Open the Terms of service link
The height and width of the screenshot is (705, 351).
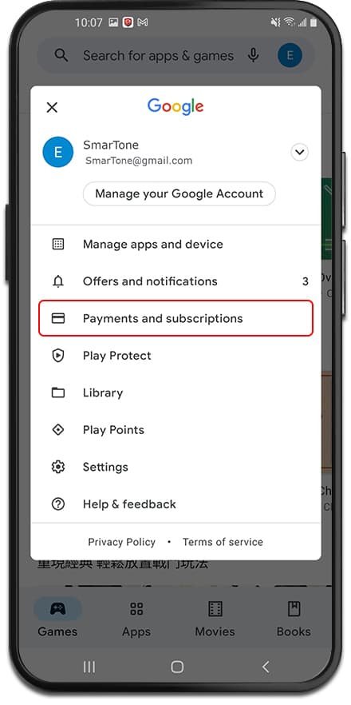223,542
